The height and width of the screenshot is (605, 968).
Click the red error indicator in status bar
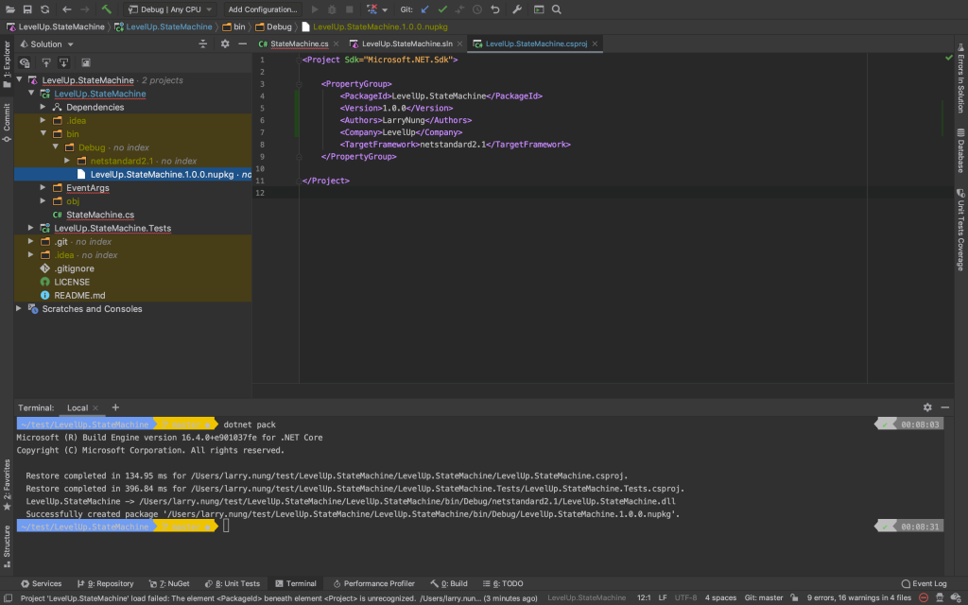(x=924, y=597)
